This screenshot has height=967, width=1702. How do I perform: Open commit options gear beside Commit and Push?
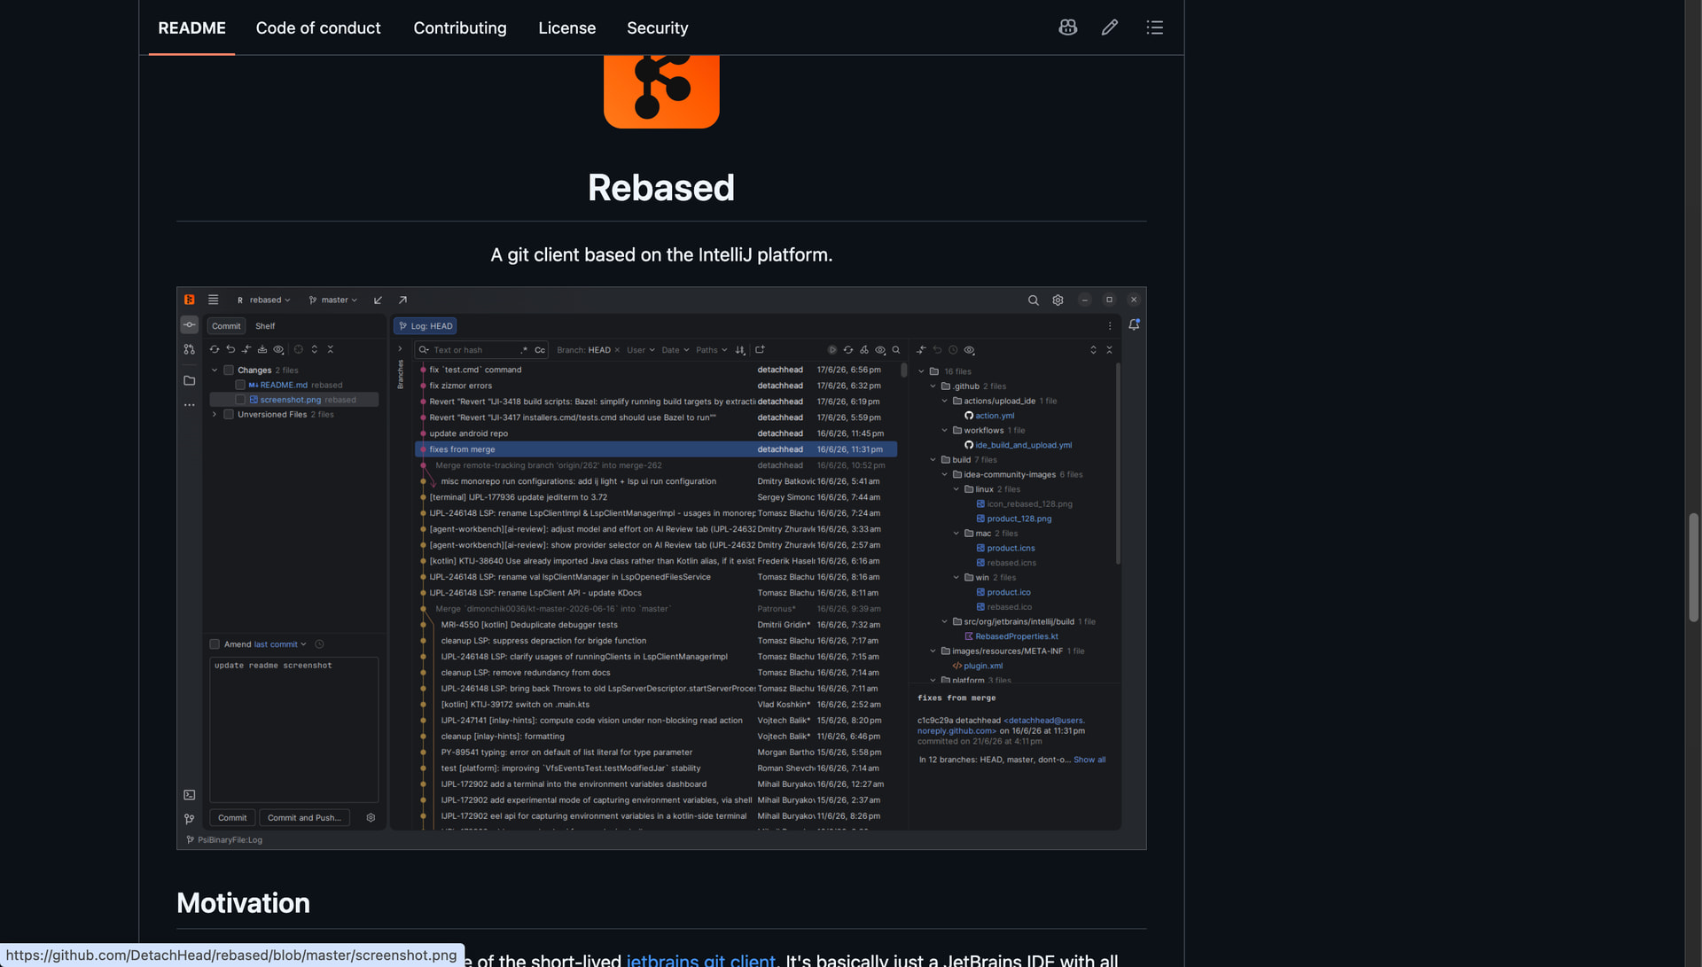(x=371, y=818)
